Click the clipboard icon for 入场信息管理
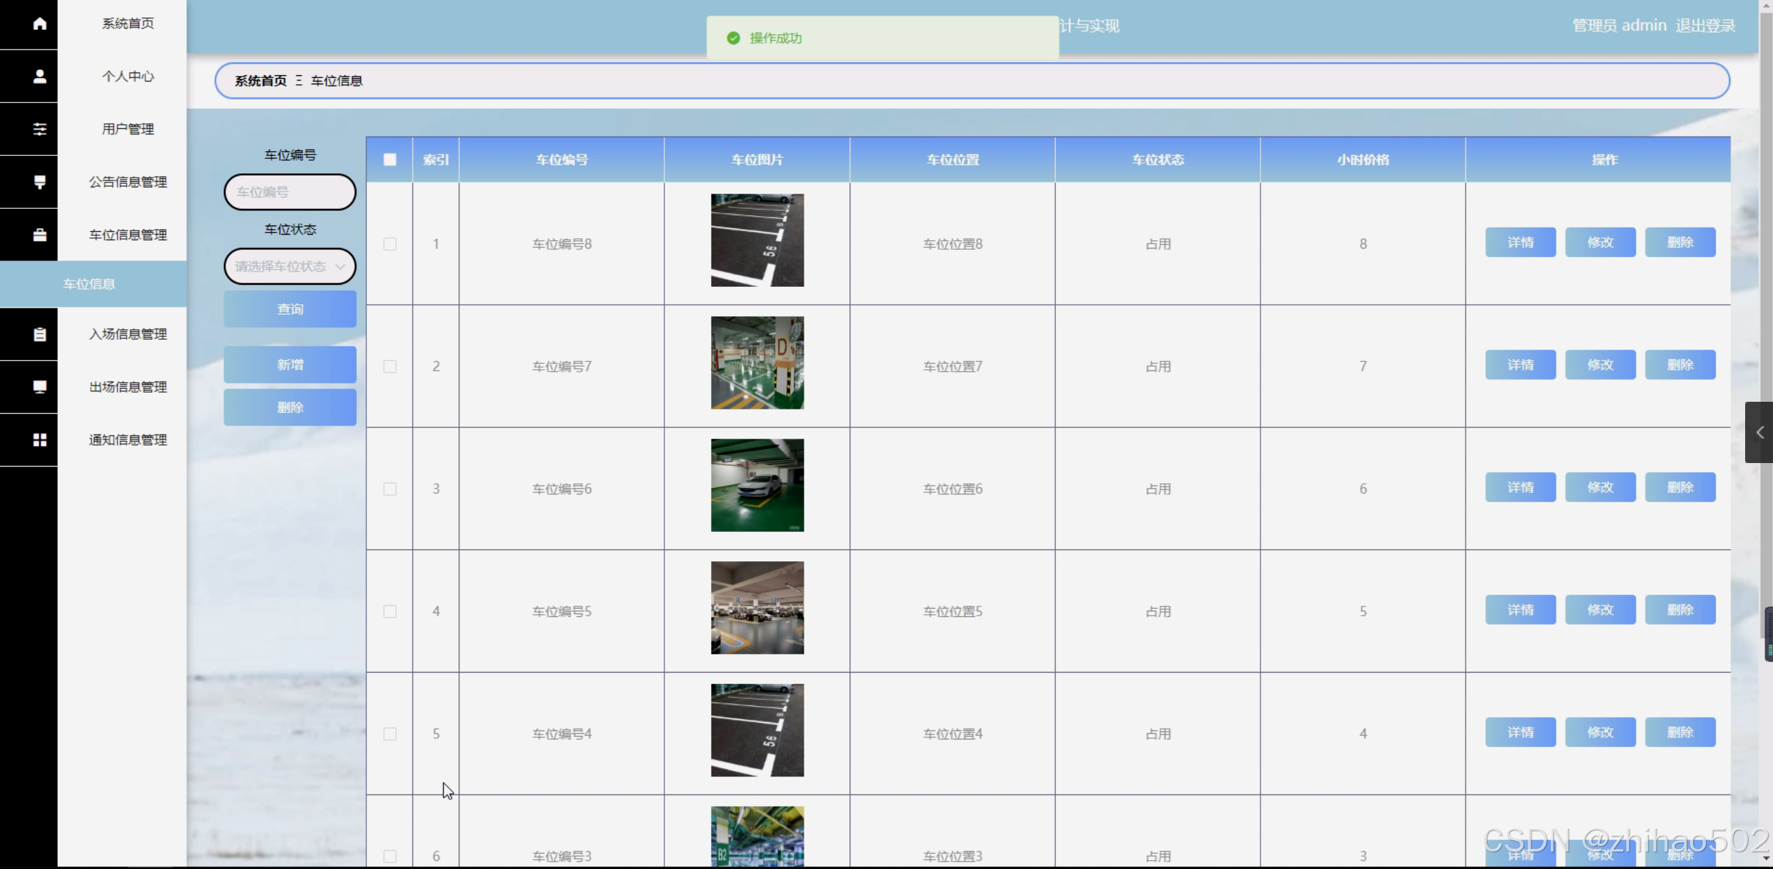This screenshot has width=1773, height=869. tap(40, 334)
